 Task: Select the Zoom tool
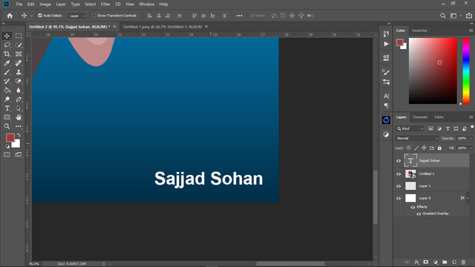(x=7, y=126)
